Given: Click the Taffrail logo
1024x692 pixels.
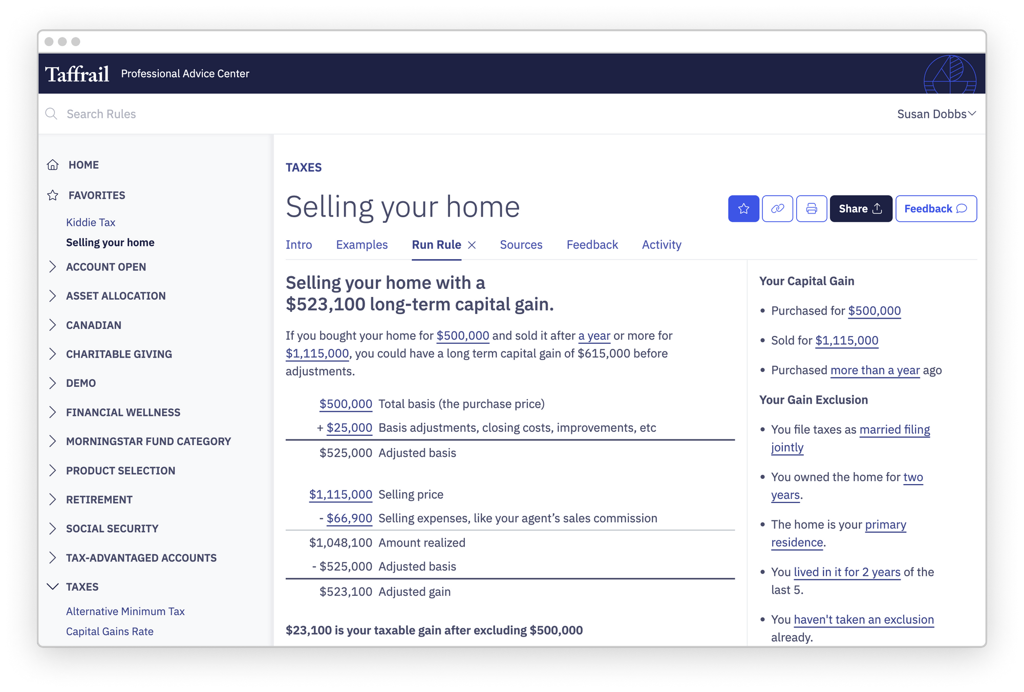Looking at the screenshot, I should click(77, 73).
